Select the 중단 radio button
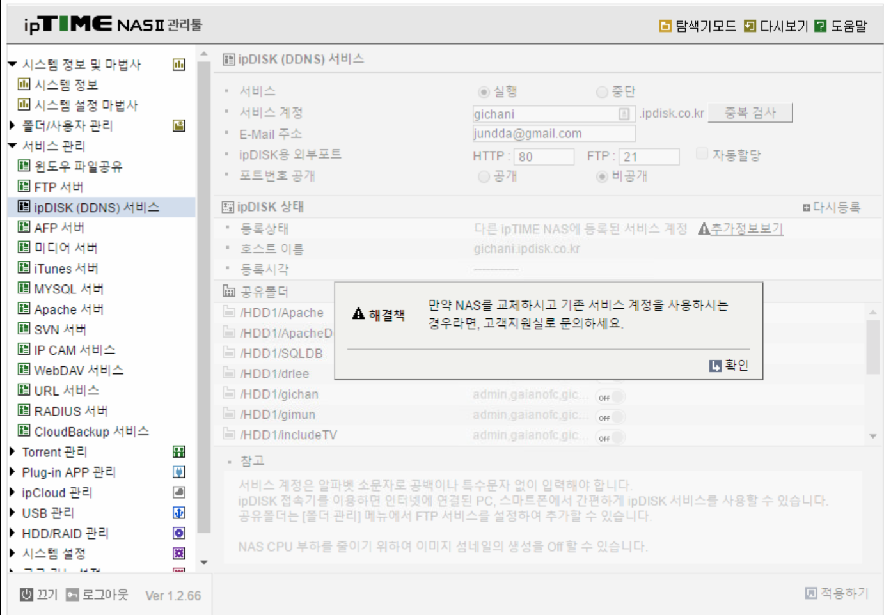Image resolution: width=884 pixels, height=615 pixels. 602,92
